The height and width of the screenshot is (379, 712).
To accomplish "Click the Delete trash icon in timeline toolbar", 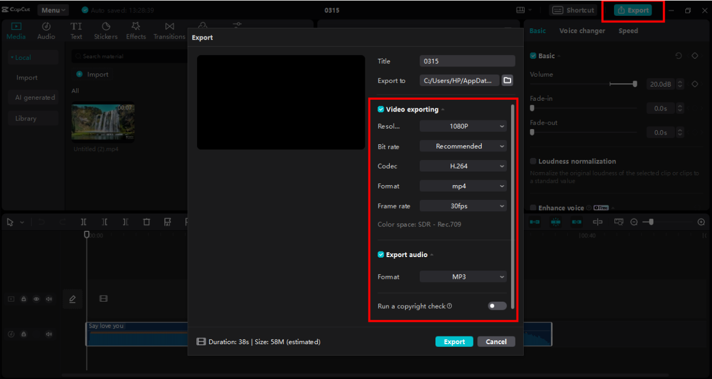I will click(x=146, y=222).
